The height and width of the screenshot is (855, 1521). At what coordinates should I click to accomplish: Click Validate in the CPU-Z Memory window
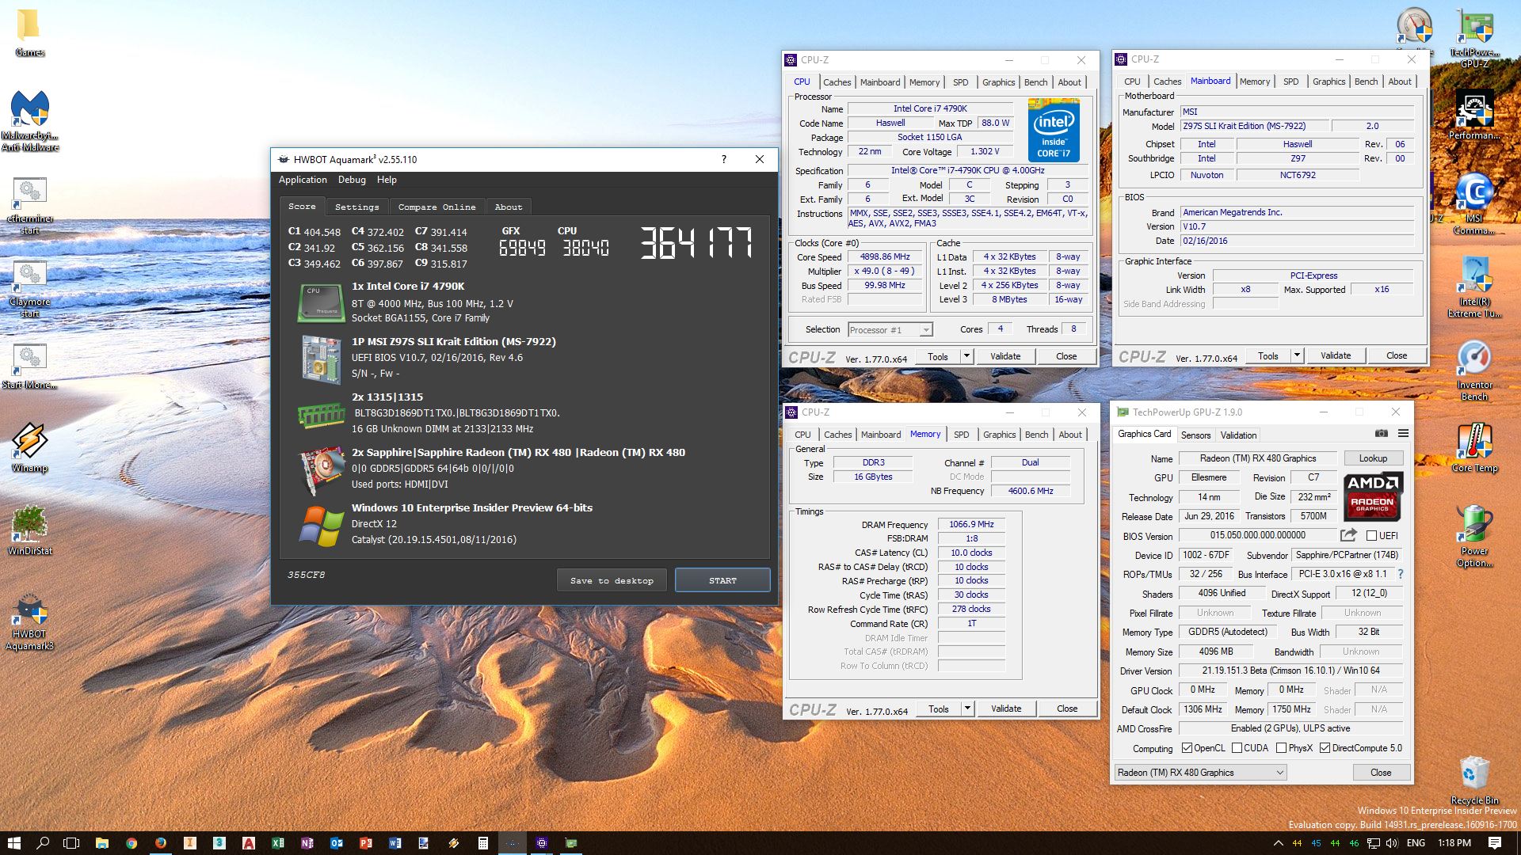[1006, 709]
